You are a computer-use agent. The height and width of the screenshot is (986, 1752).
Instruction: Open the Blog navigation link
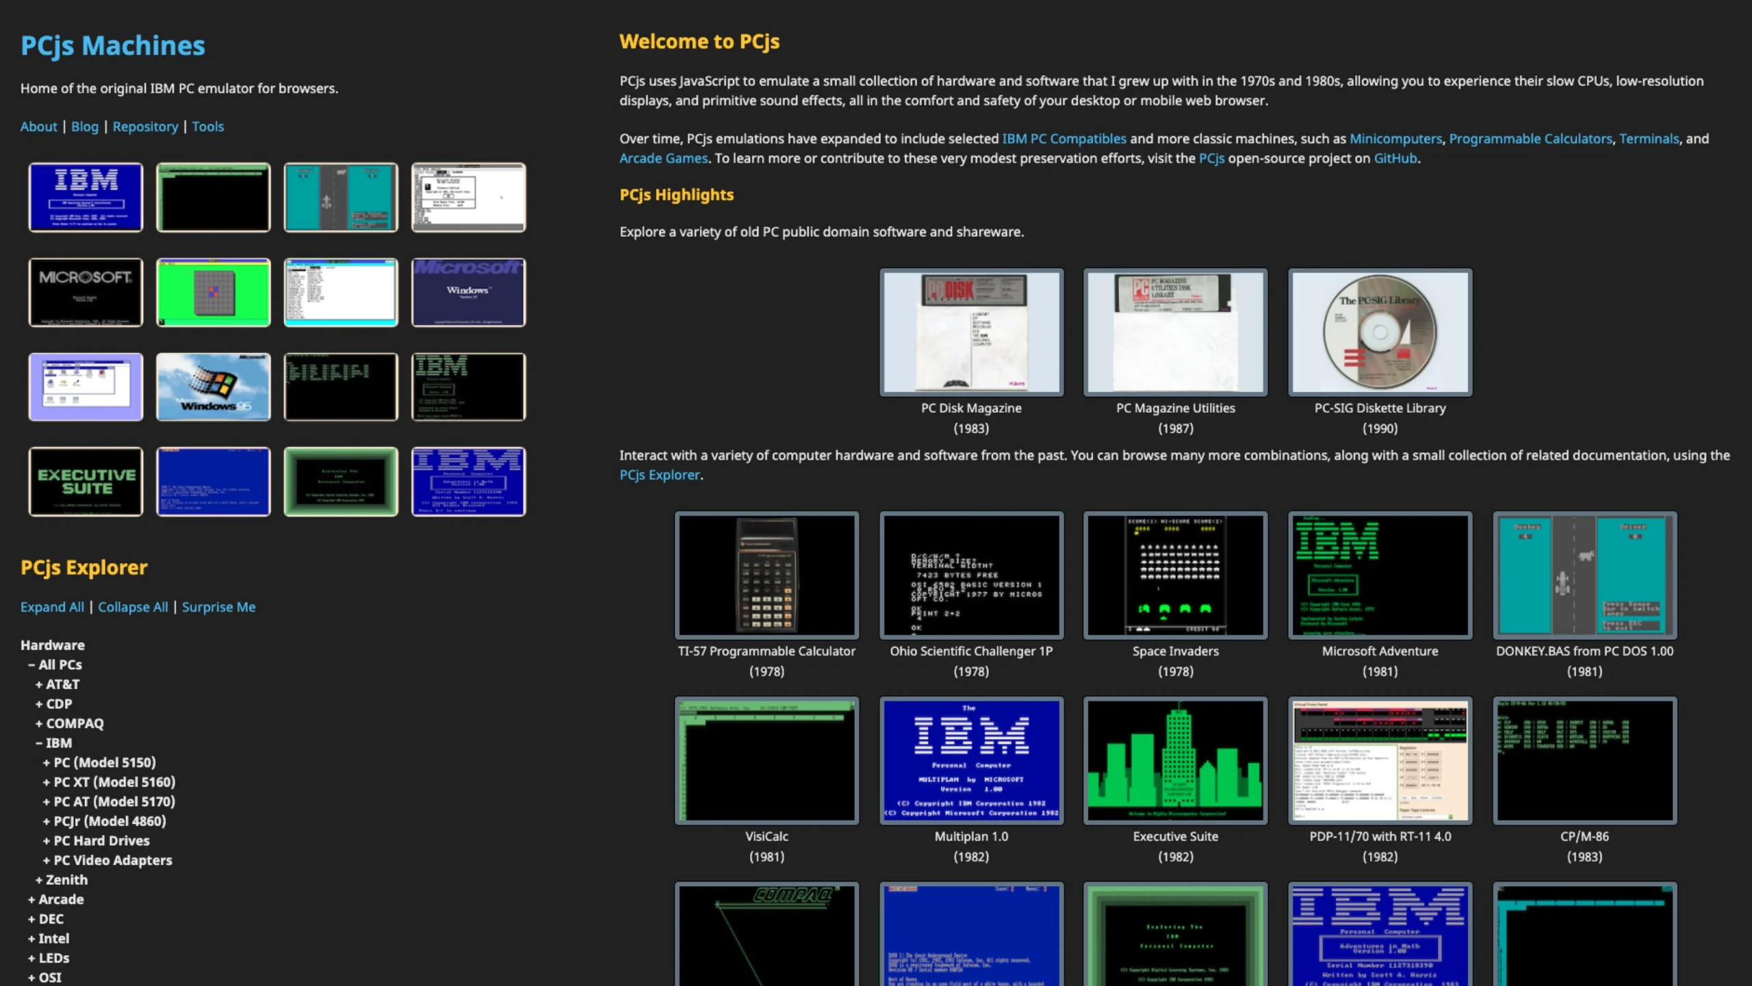[85, 127]
